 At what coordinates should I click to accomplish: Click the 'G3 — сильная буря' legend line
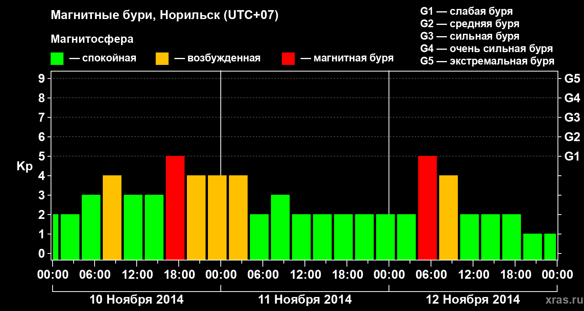click(x=470, y=36)
